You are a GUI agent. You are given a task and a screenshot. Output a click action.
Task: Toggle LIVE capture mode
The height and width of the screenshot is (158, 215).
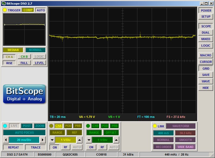pyautogui.click(x=14, y=126)
